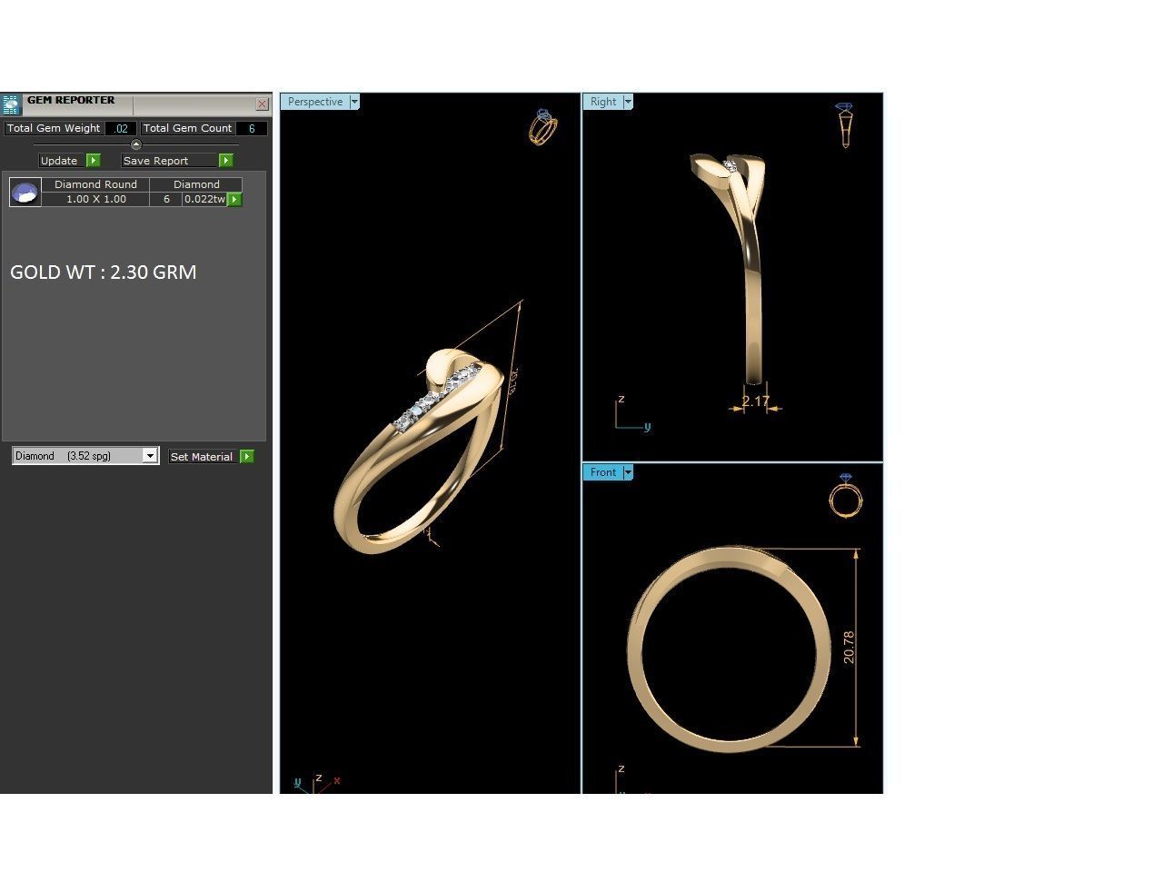
Task: Click the Total Gem Count value field
Action: coord(252,129)
